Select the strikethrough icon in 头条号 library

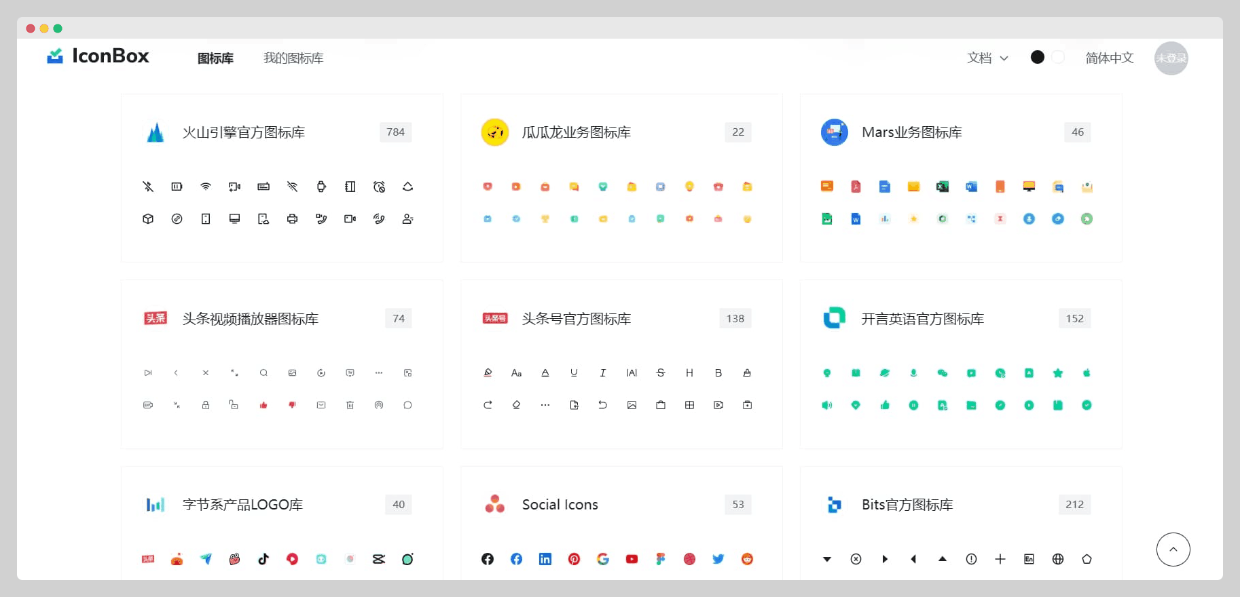click(661, 372)
